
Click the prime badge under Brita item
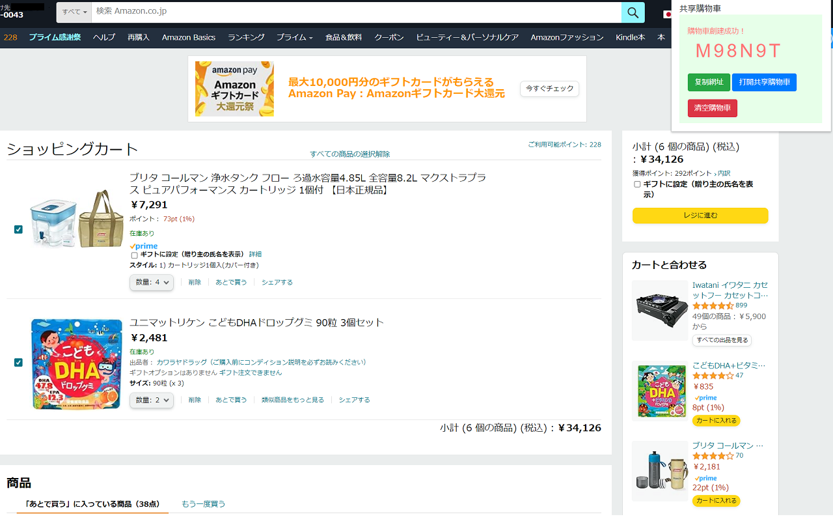click(x=144, y=246)
